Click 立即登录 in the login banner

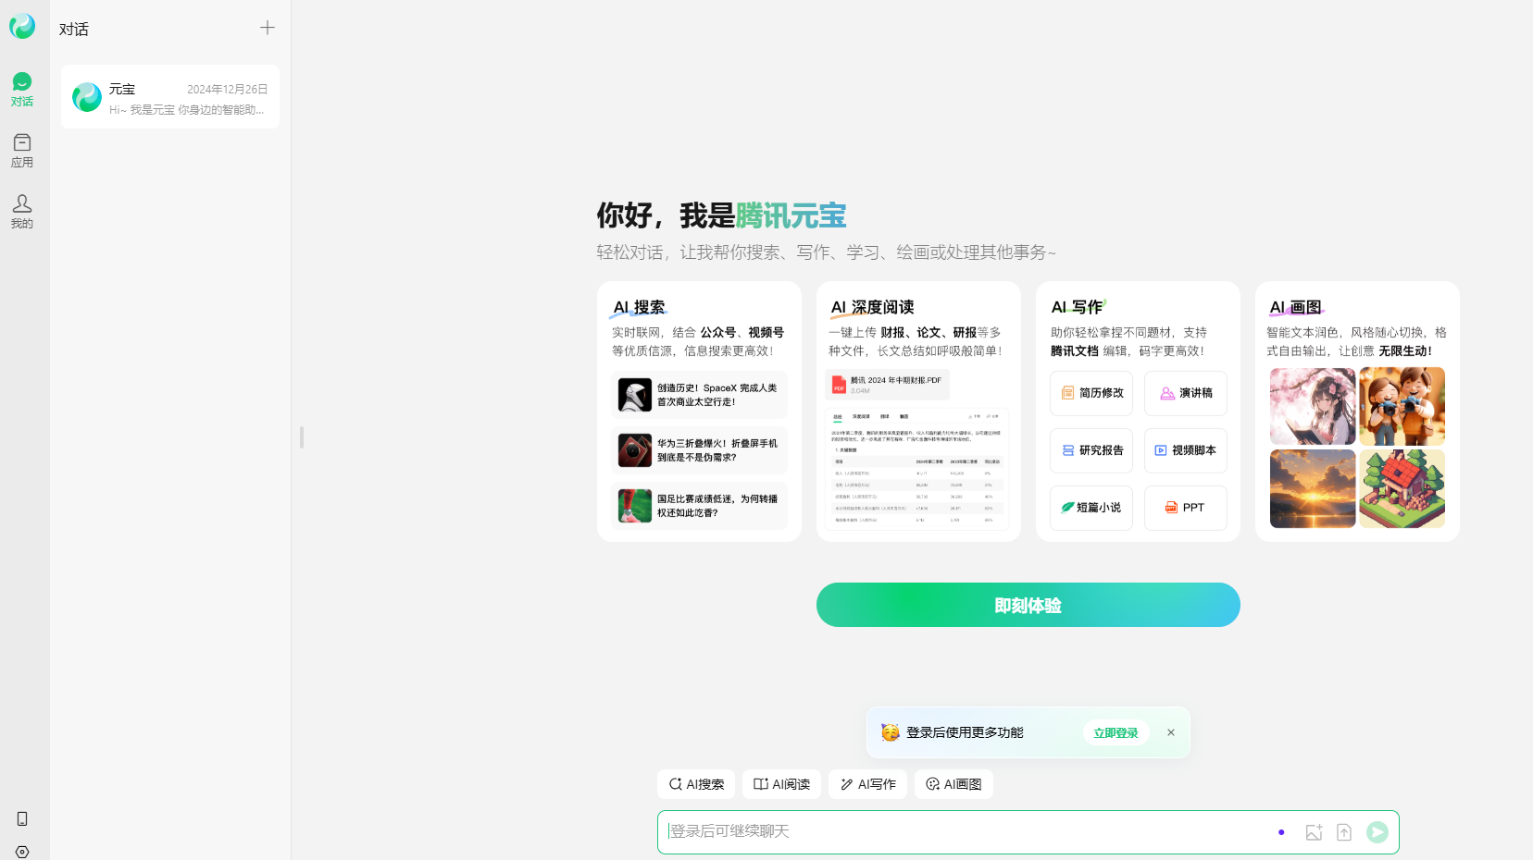click(1116, 733)
